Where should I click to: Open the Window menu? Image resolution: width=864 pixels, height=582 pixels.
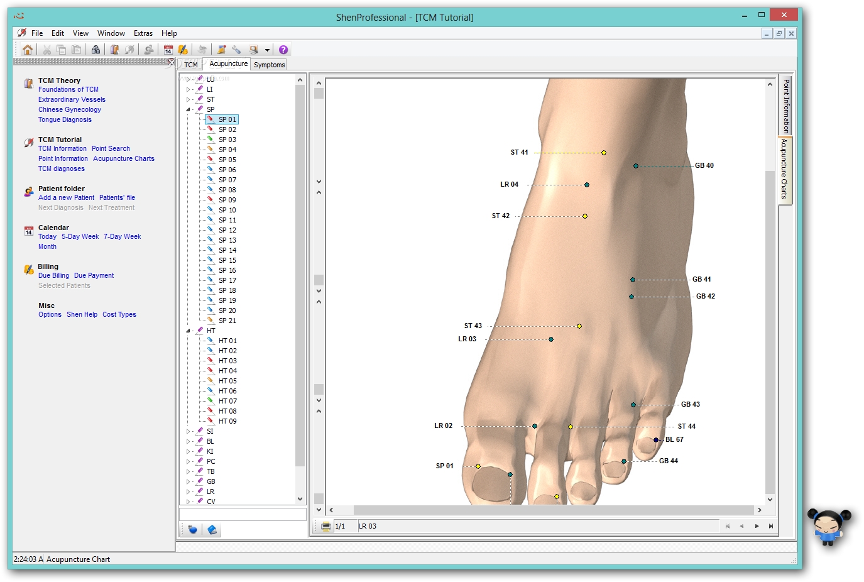111,33
